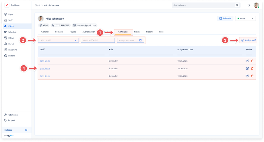Open first John Smith staff link
Screen dimensions: 264x142
pyautogui.click(x=45, y=61)
